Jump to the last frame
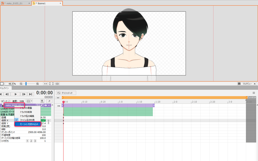Viewport: 258px width, 161px height. 30,94
